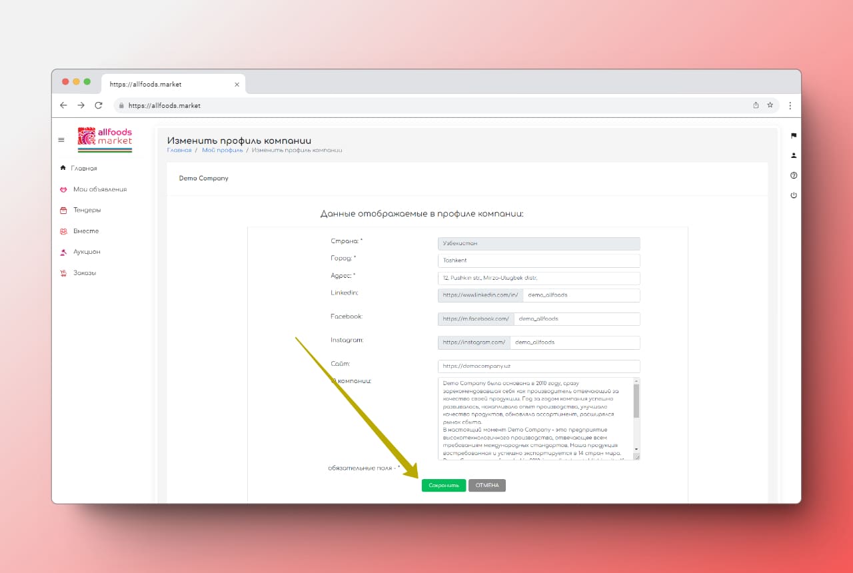Click the allfoods market logo
This screenshot has height=573, width=853.
click(105, 140)
